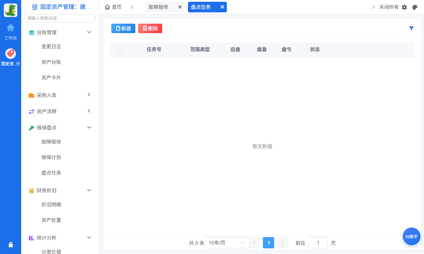Close the 盘点任务 tab
The height and width of the screenshot is (254, 424).
tap(222, 7)
